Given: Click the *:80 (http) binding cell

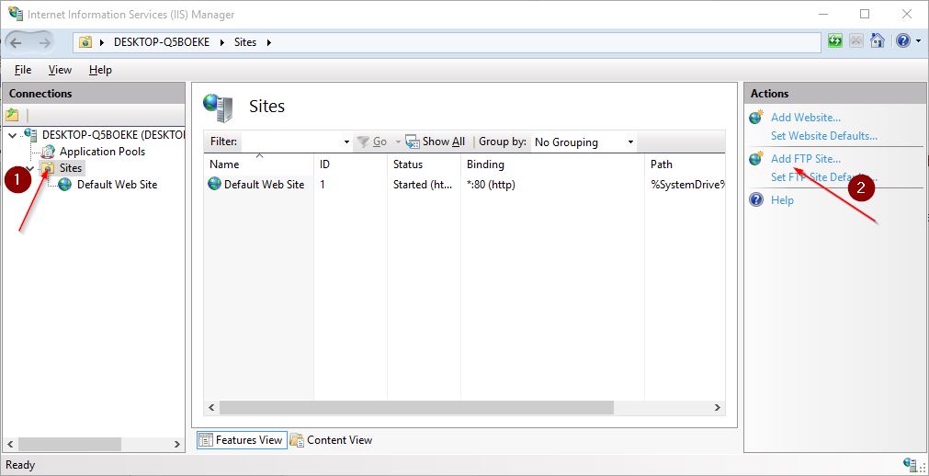Looking at the screenshot, I should point(491,185).
